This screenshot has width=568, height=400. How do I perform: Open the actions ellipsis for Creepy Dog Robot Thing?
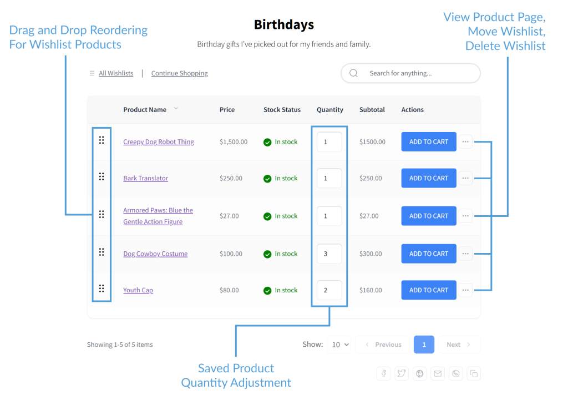[465, 141]
